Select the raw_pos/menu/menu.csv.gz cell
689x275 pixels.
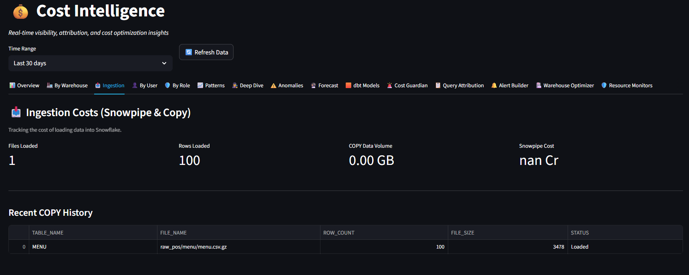[193, 247]
